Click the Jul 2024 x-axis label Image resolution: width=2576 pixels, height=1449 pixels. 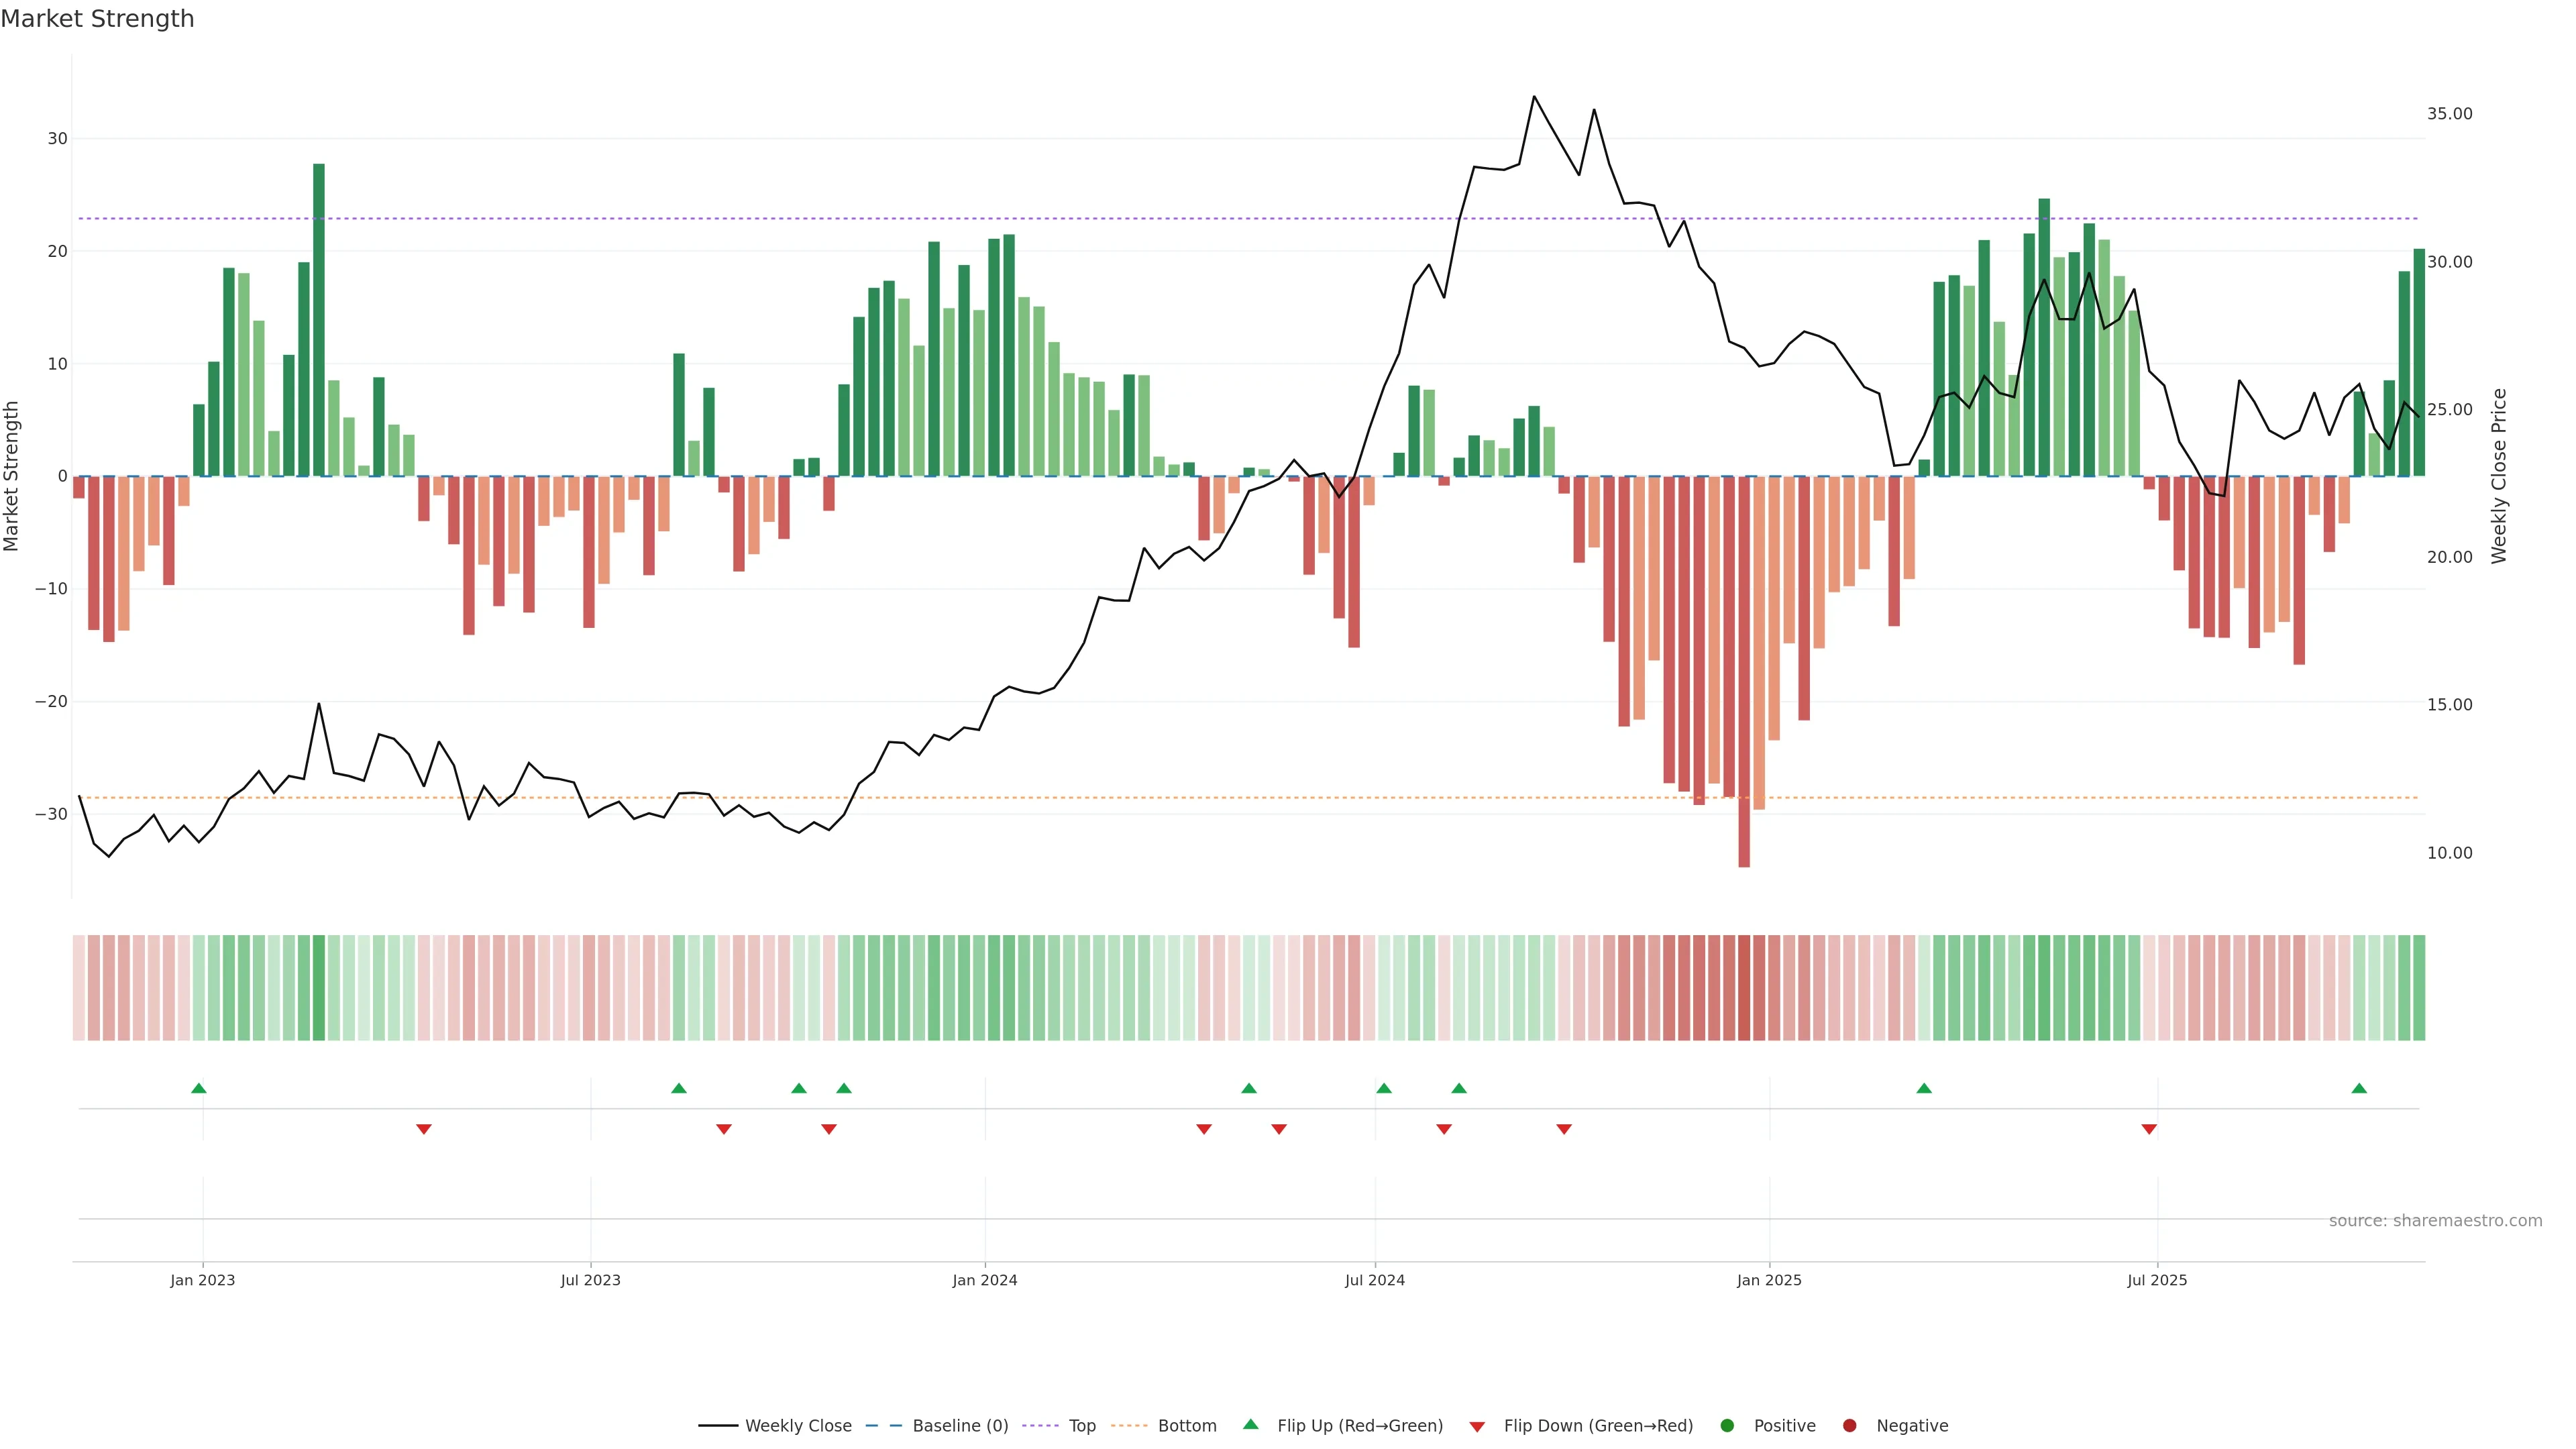(x=1374, y=1280)
